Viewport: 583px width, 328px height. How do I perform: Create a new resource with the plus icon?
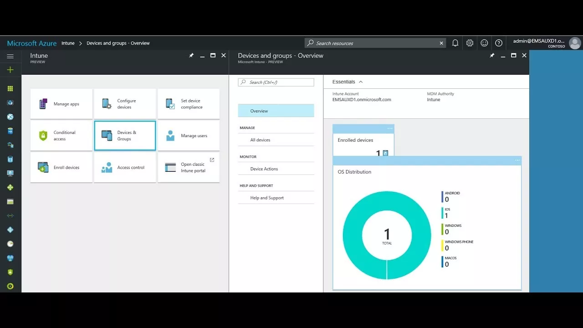point(10,70)
